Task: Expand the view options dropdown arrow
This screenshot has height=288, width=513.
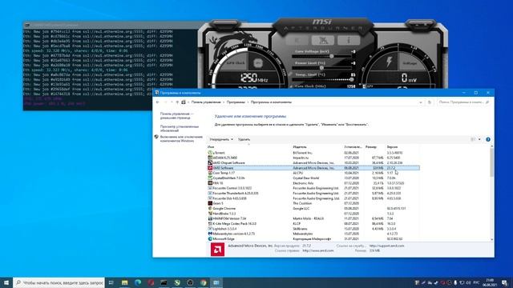Action: [x=479, y=139]
